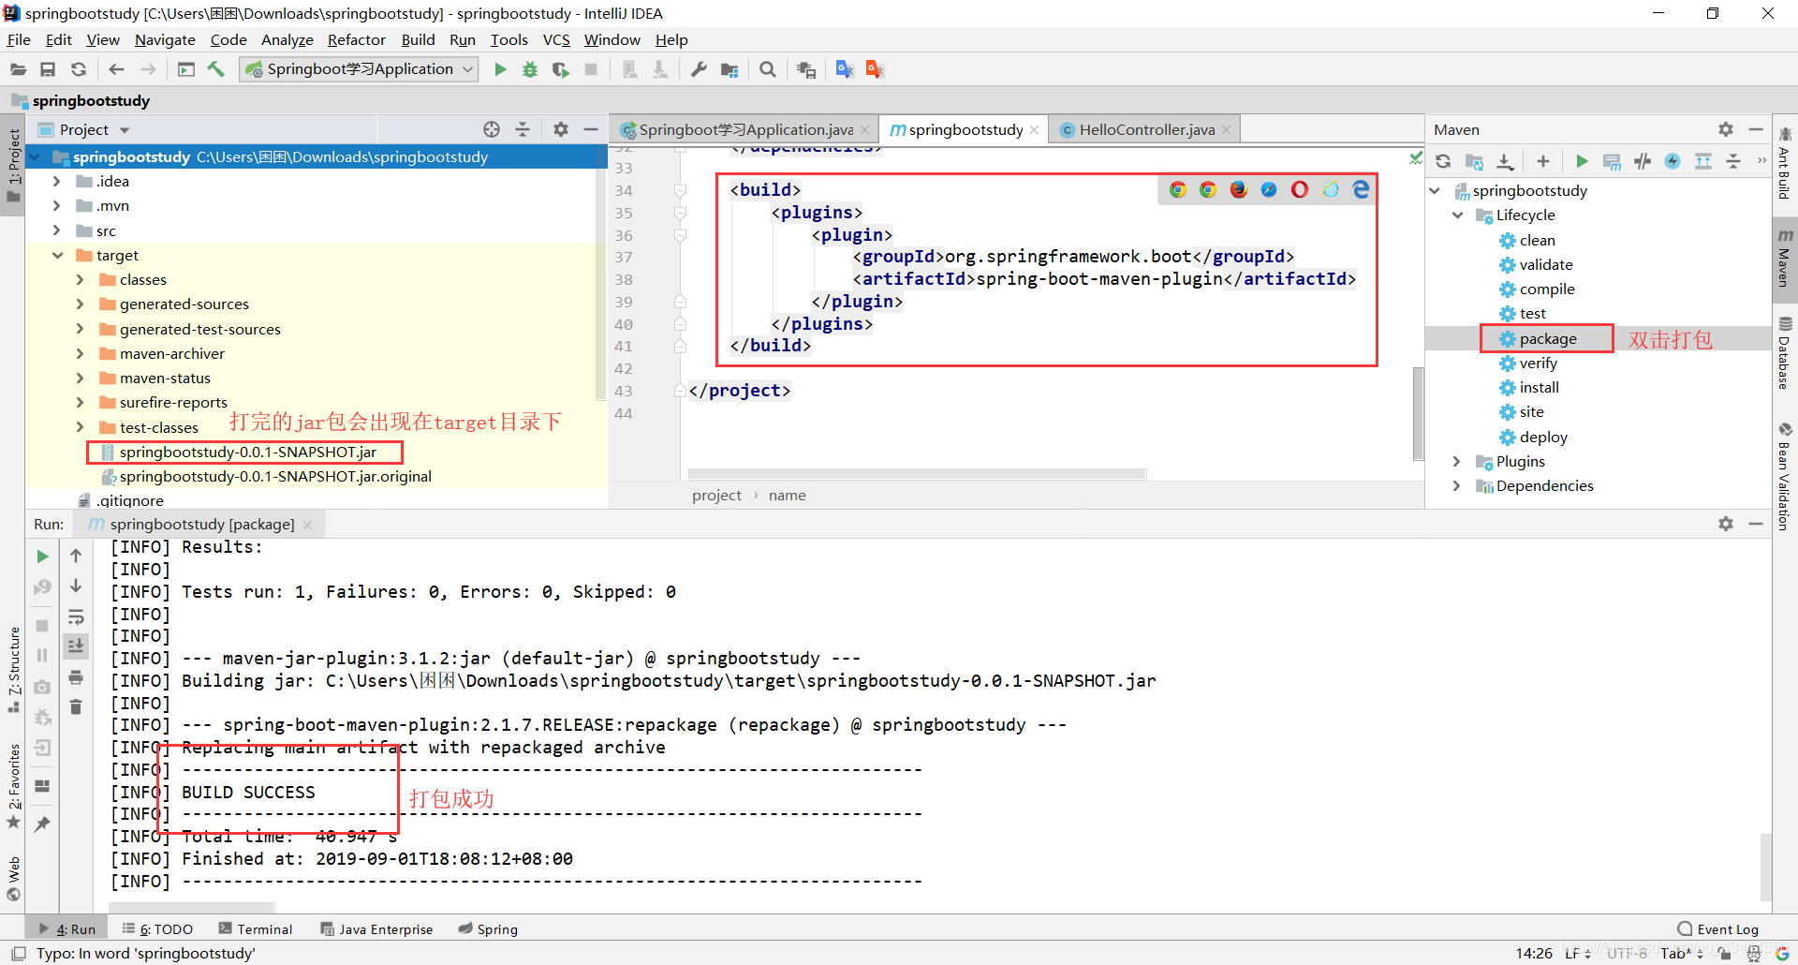
Task: Open Project Structure icon in main toolbar
Action: click(x=730, y=69)
